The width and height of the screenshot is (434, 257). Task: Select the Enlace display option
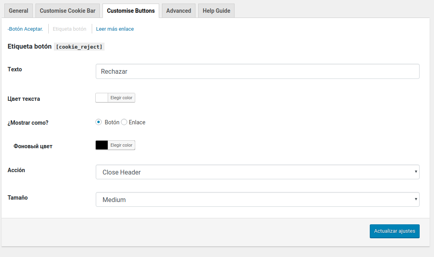pos(124,122)
